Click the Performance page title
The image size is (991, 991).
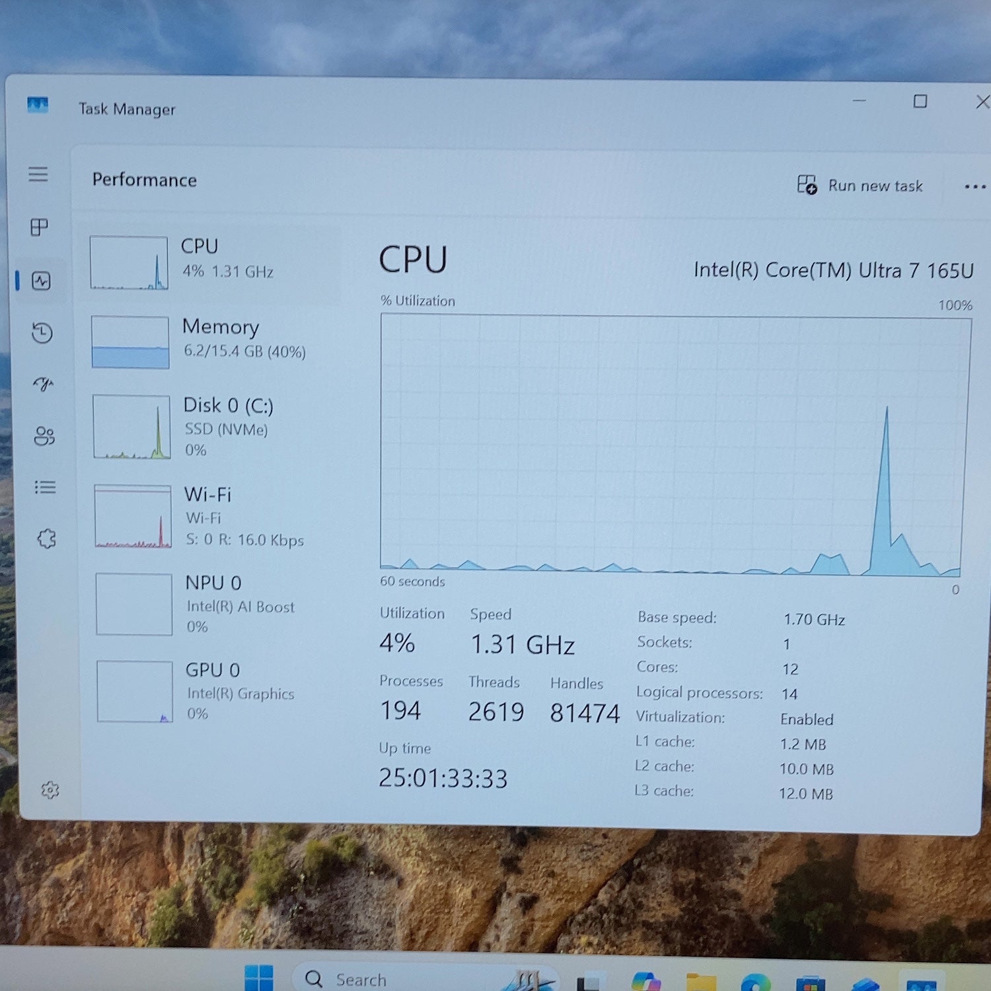point(145,180)
